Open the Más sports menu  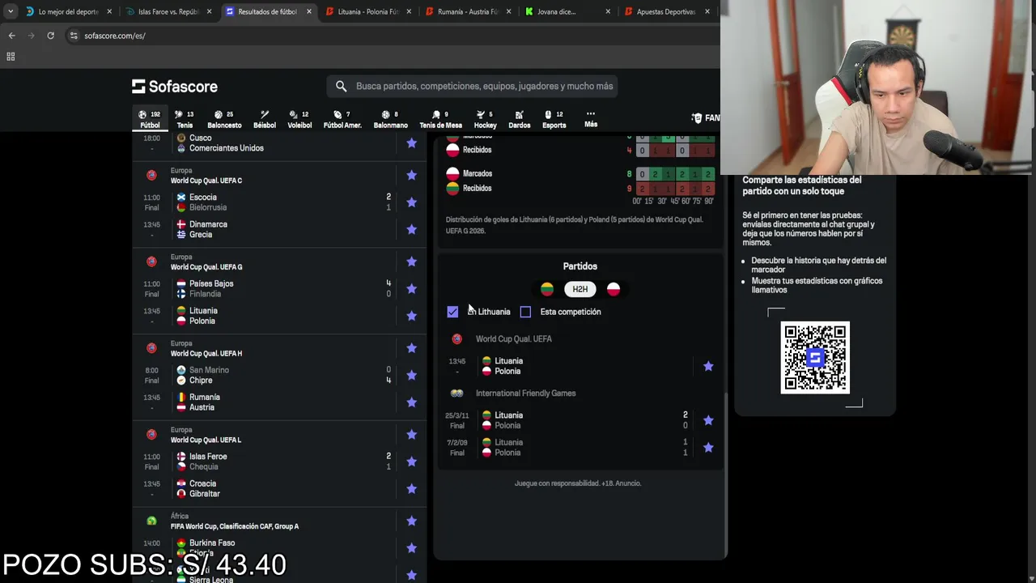point(591,119)
